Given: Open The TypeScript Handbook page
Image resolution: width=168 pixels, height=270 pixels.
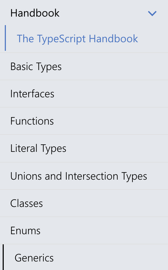Looking at the screenshot, I should (77, 39).
